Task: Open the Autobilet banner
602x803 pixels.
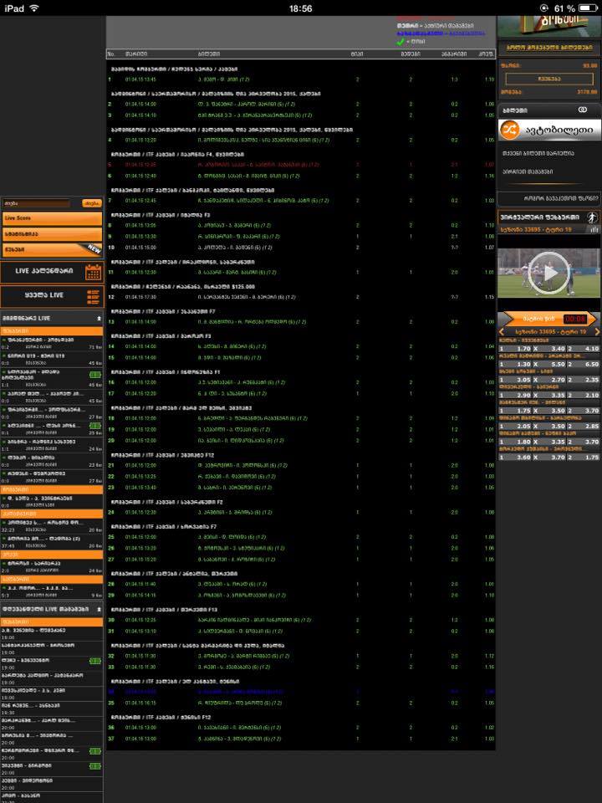Action: pos(550,130)
